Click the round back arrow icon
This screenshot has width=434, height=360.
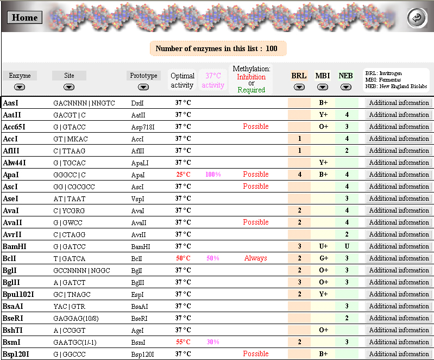417,18
